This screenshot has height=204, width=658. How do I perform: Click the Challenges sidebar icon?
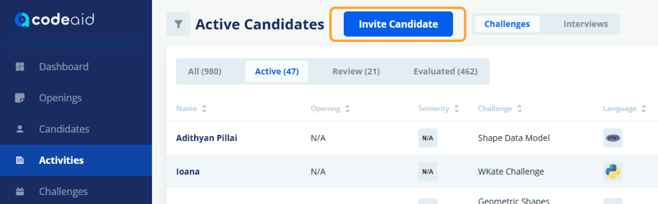pos(20,191)
